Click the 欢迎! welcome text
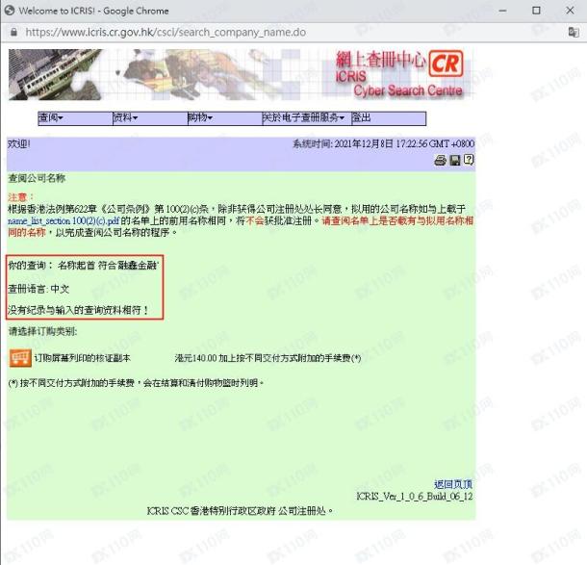 (18, 143)
